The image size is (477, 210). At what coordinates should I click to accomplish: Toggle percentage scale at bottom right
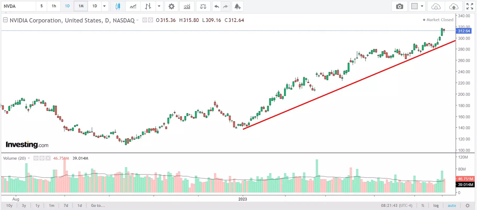click(x=423, y=206)
